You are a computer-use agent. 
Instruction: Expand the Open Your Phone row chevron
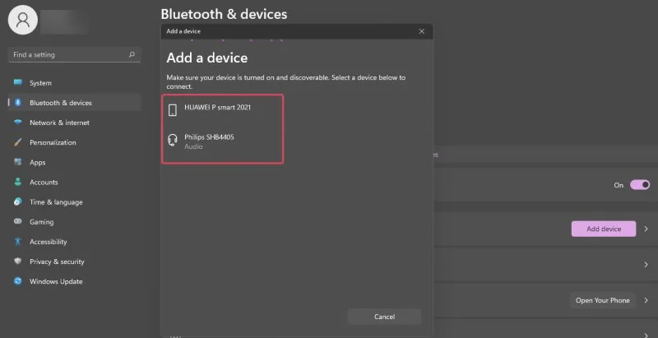point(646,300)
